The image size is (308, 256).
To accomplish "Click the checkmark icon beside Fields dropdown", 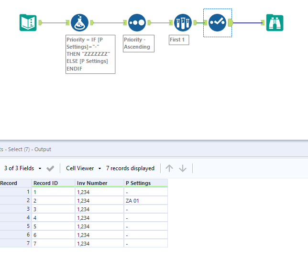I will [x=50, y=168].
